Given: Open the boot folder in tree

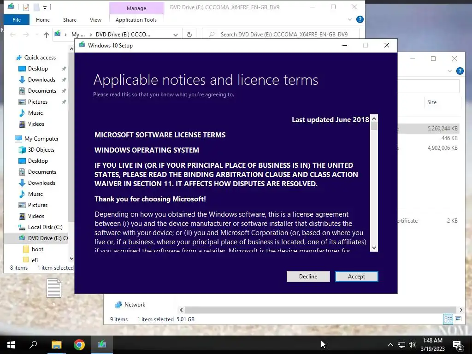Looking at the screenshot, I should pos(37,249).
